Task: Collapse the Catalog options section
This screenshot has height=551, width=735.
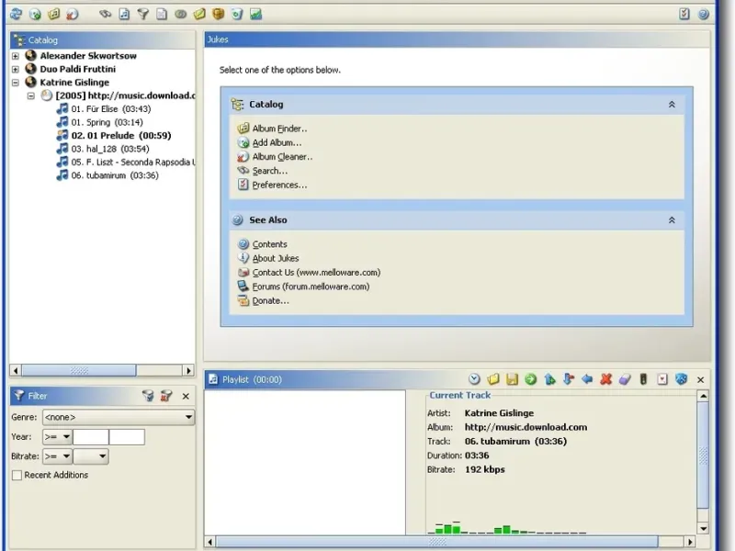Action: (672, 105)
